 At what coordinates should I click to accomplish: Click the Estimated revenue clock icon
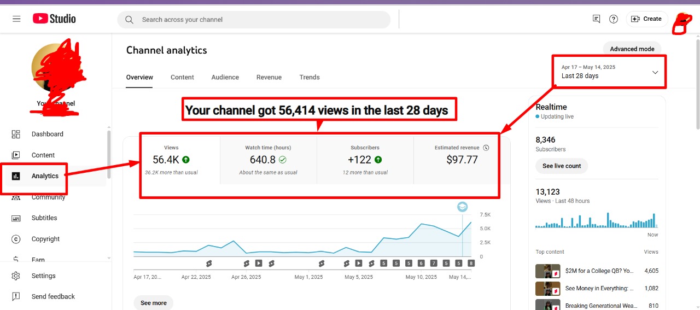[x=486, y=148]
